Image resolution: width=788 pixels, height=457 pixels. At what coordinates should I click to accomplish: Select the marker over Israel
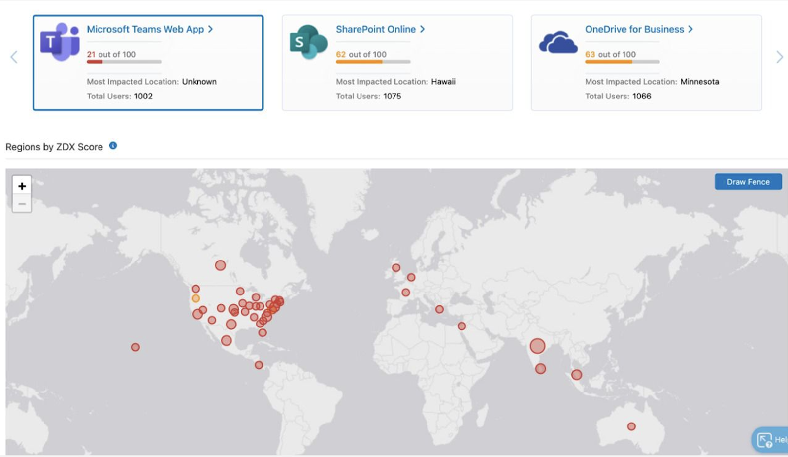[461, 326]
